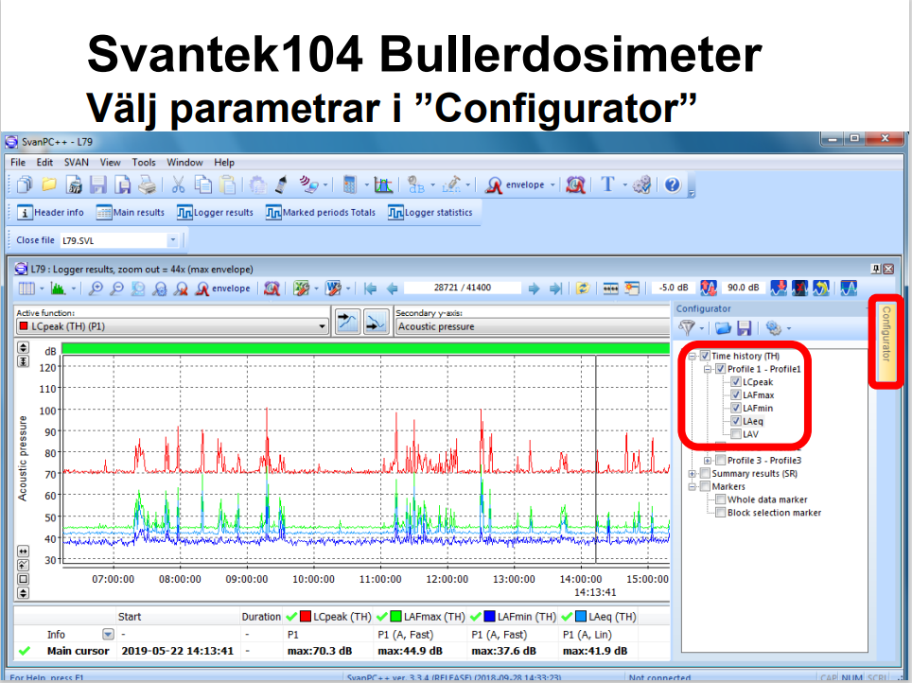
Task: Click the Configurator settings gear icon
Action: (x=773, y=327)
